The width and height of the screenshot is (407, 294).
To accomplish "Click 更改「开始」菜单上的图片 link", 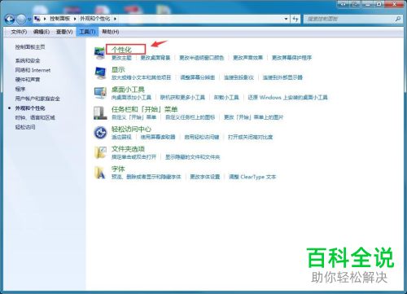I will (254, 117).
